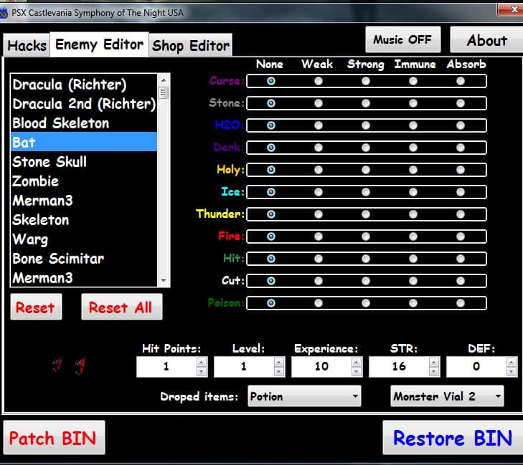Set Stone resistance to Strong

(366, 103)
